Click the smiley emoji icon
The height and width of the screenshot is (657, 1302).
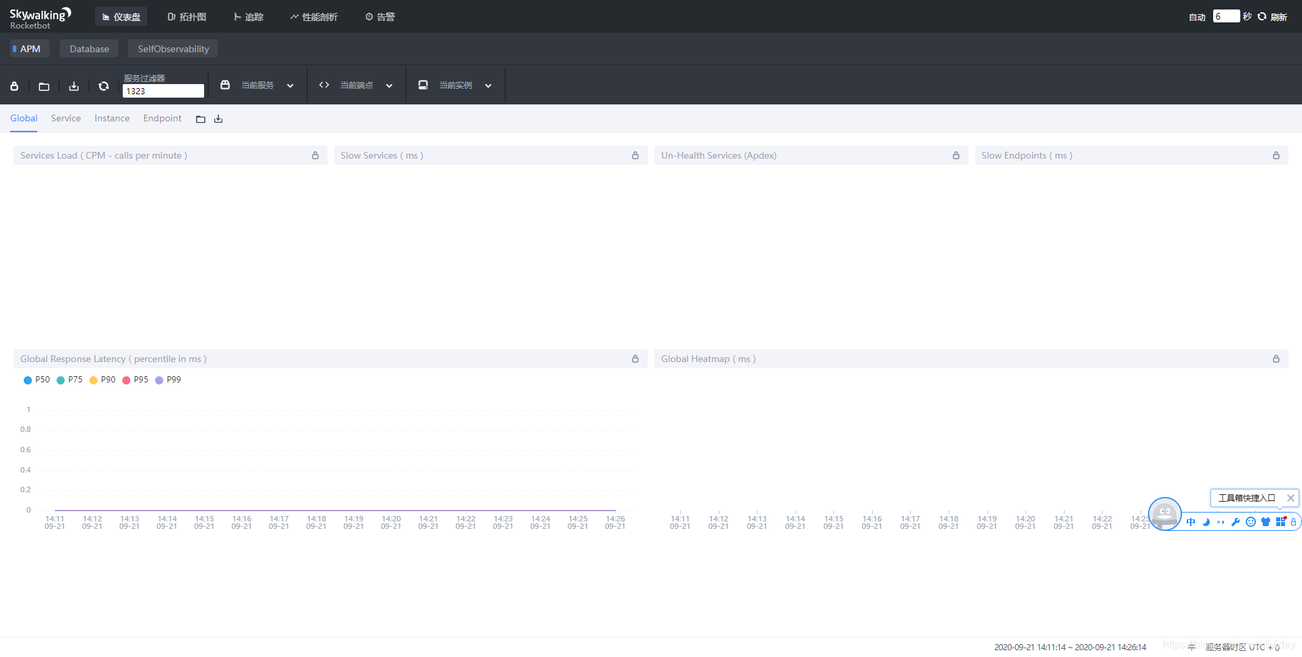(1250, 521)
